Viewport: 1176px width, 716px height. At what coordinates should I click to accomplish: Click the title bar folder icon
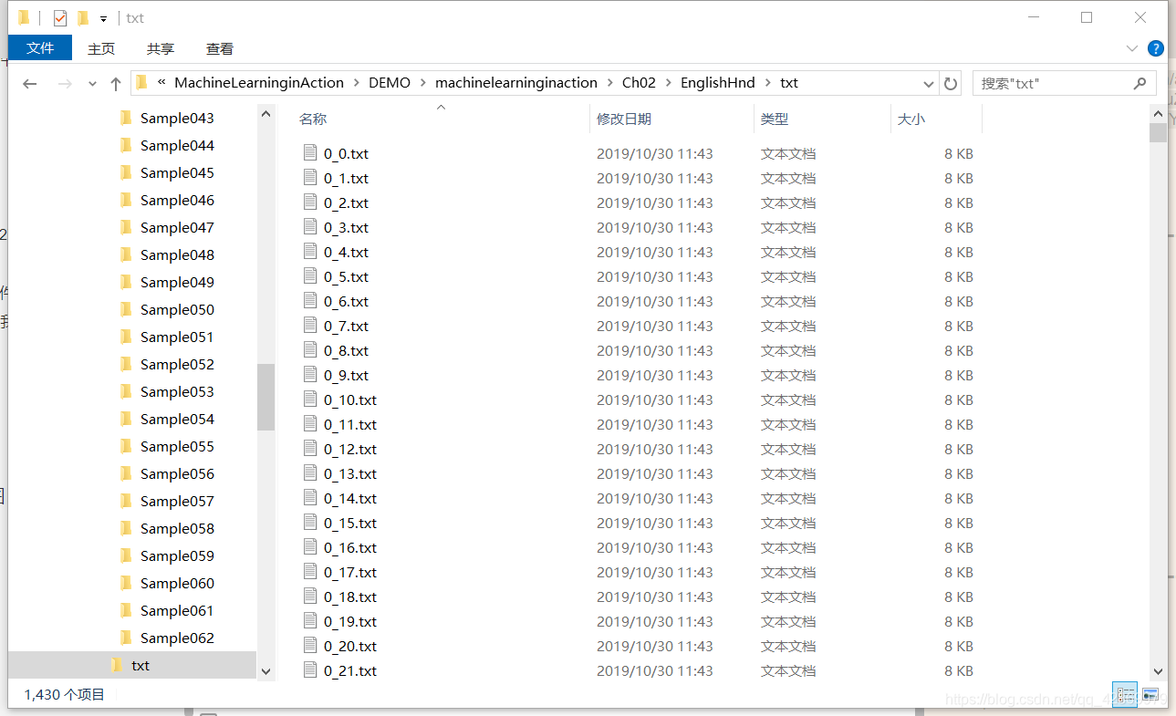pyautogui.click(x=24, y=17)
